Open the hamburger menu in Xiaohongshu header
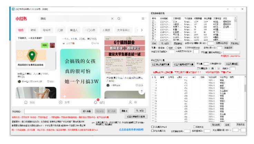Viewport: 254px width, 144px height. (x=143, y=18)
